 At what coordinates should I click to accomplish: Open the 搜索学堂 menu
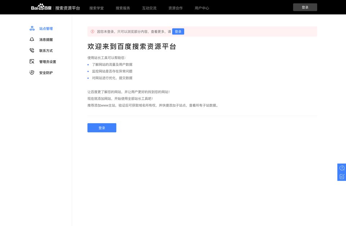[97, 8]
